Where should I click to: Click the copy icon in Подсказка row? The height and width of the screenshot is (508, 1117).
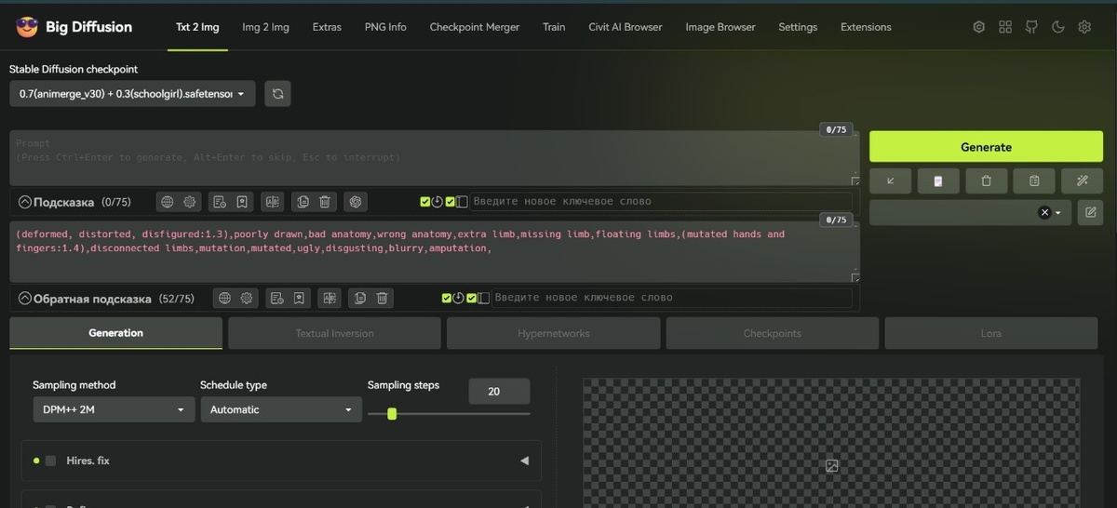click(x=302, y=201)
